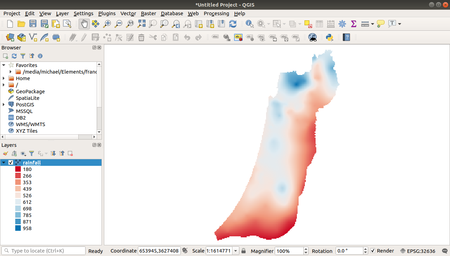This screenshot has width=450, height=256.
Task: Open the Help Contents icon
Action: 346,37
